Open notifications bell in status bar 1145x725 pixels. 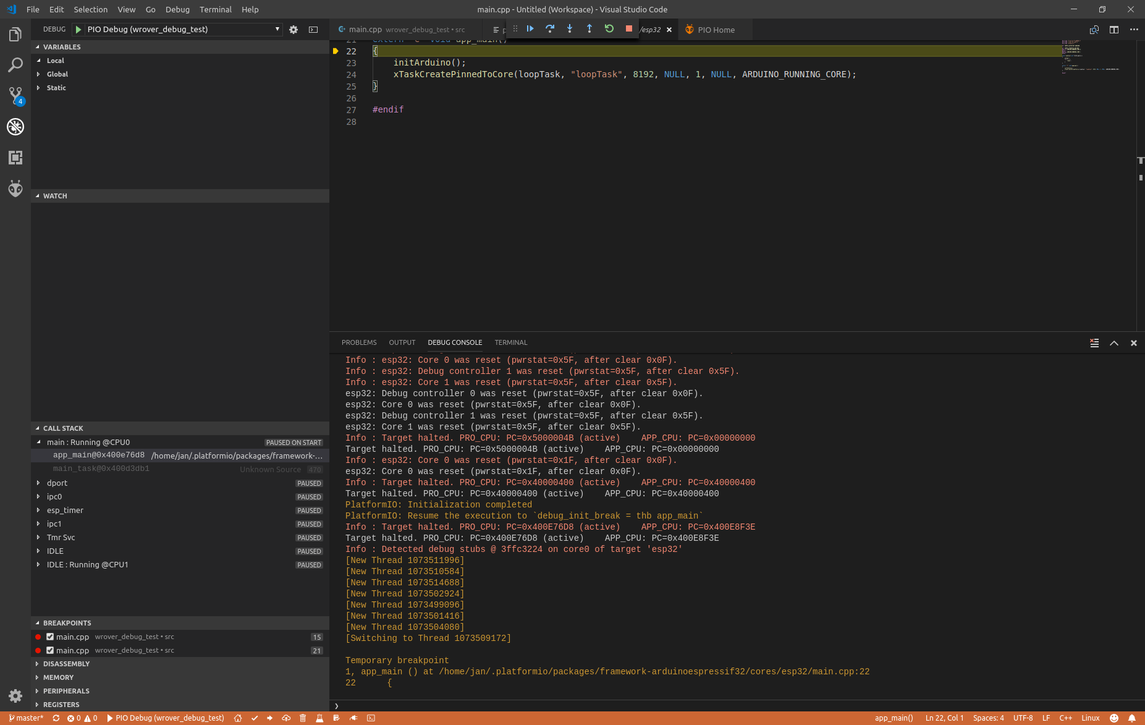coord(1132,718)
